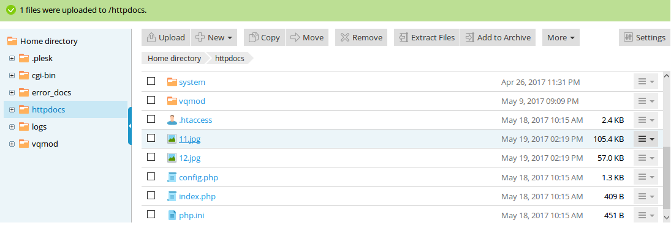
Task: Open the row actions menu for 11.jpg
Action: (646, 139)
